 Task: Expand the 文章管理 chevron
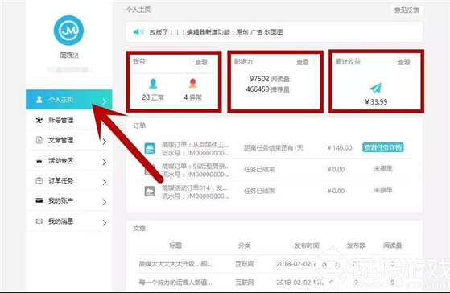tap(105, 141)
